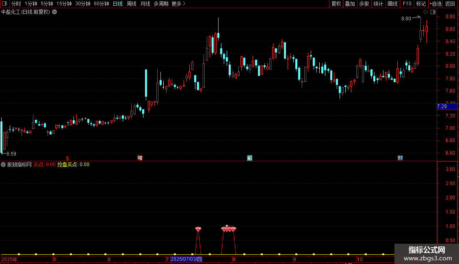The image size is (459, 264).
Task: Click the 2025年 label on time axis
Action: click(x=9, y=259)
